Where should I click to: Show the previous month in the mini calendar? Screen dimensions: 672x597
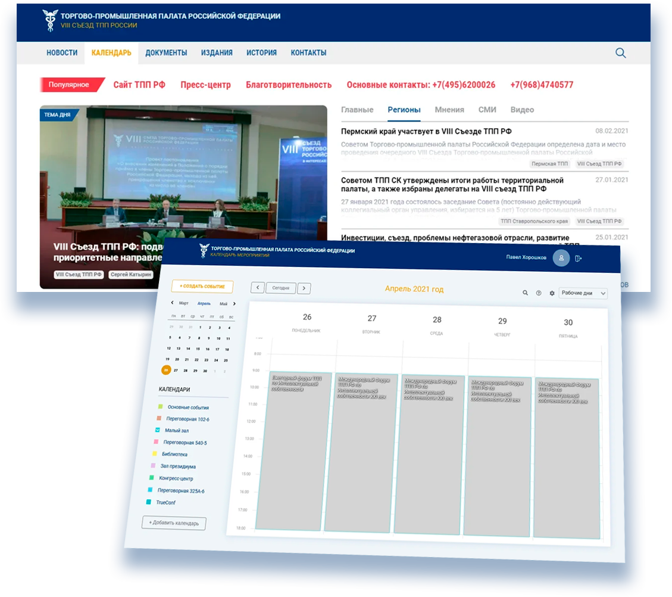tap(172, 303)
